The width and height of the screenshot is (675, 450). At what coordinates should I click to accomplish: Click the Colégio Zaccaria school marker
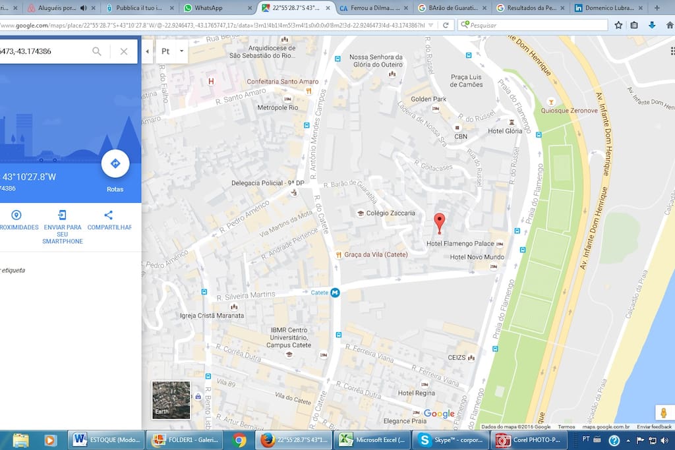[361, 213]
